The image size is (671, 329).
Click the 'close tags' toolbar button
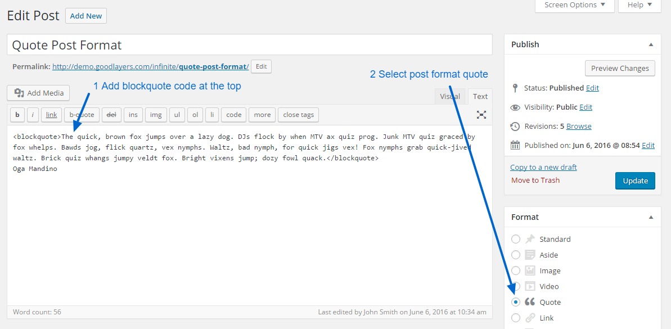coord(298,115)
